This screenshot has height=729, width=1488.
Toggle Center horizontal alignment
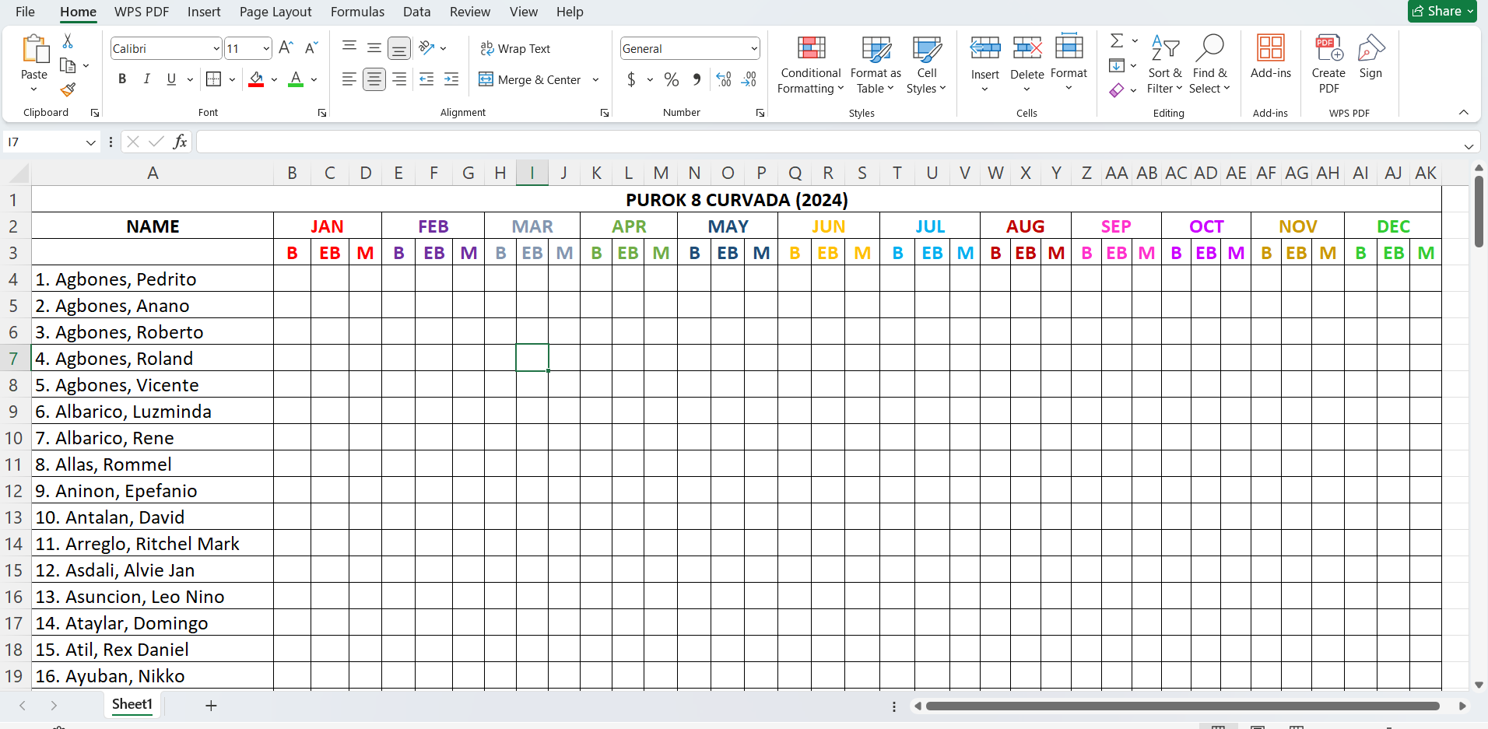[374, 79]
